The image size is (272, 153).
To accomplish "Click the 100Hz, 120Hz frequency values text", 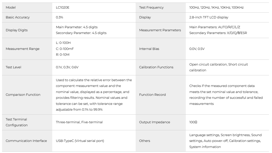I will 216,8.
